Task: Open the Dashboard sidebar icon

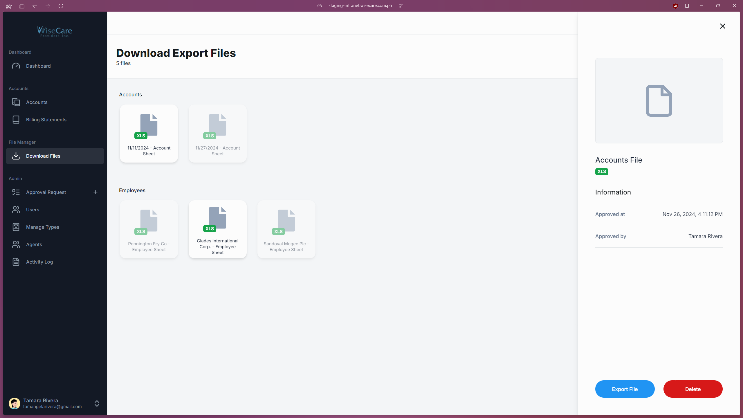Action: click(16, 66)
